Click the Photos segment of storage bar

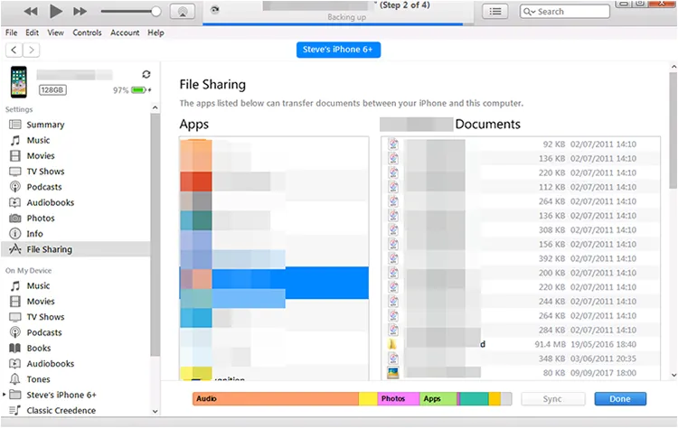coord(399,398)
